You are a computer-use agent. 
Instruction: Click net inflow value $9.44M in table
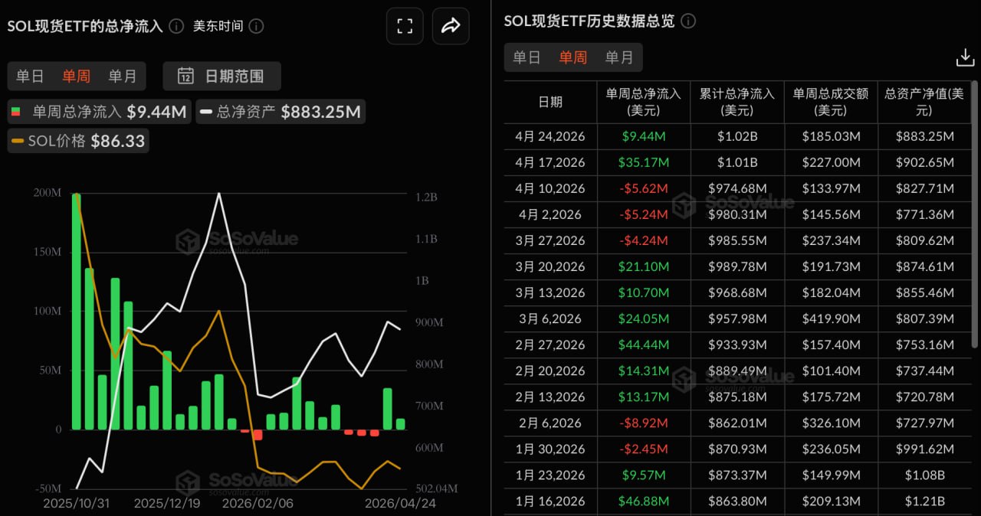[x=644, y=136]
